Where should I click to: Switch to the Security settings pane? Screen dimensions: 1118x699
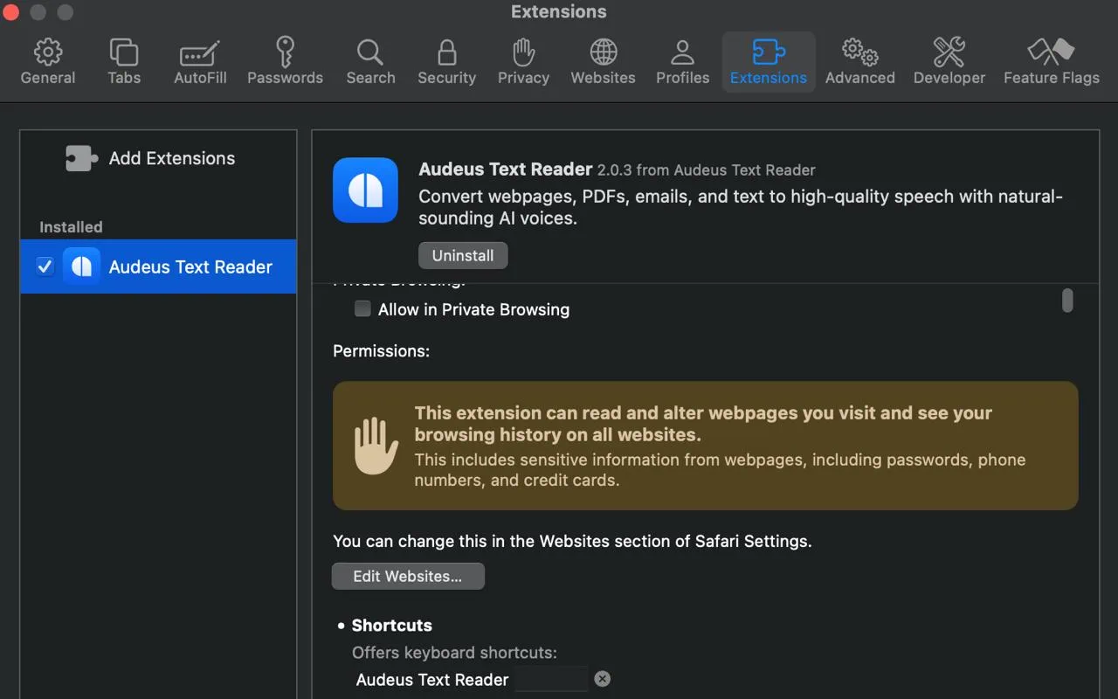(446, 61)
